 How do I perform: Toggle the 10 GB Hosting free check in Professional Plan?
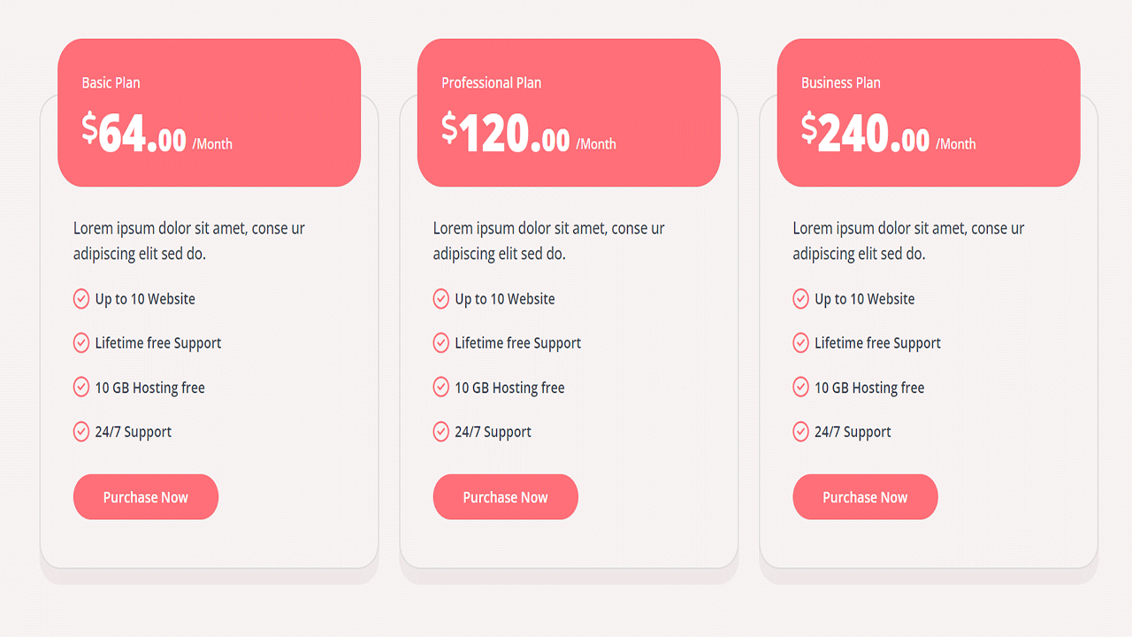(x=441, y=387)
